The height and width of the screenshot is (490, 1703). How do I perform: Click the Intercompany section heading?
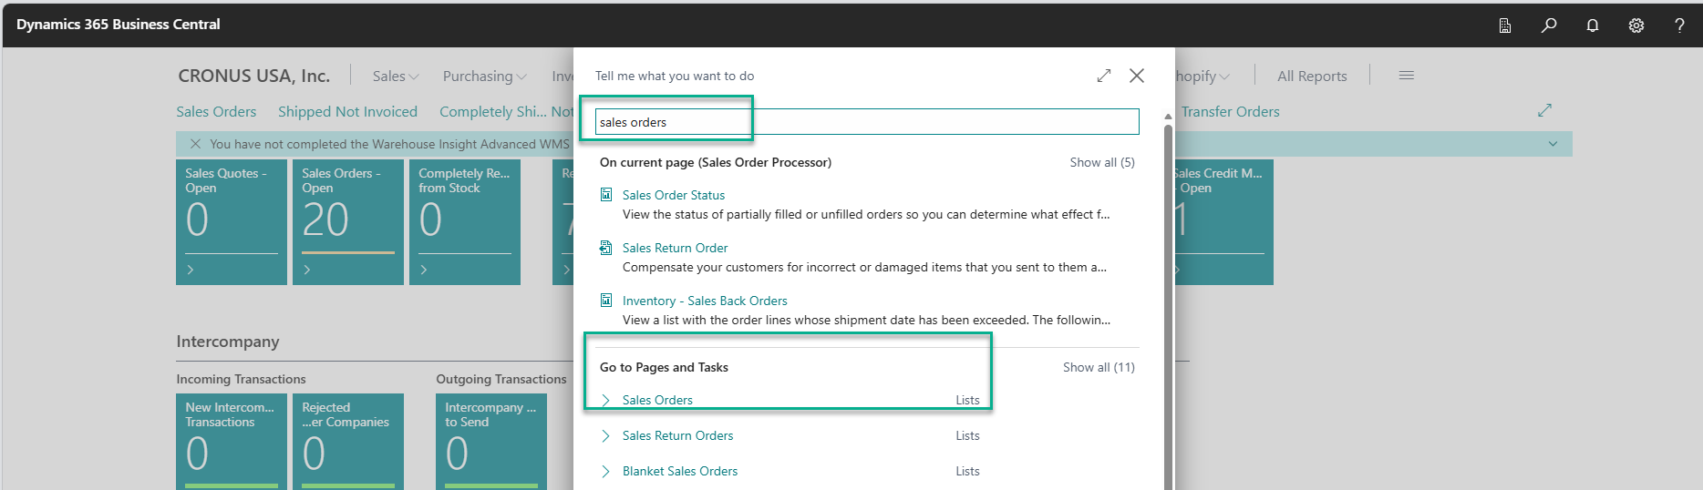click(228, 342)
